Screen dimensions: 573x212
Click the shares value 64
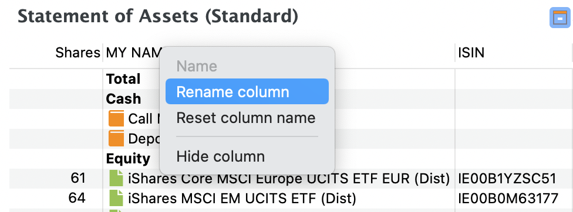click(x=77, y=198)
